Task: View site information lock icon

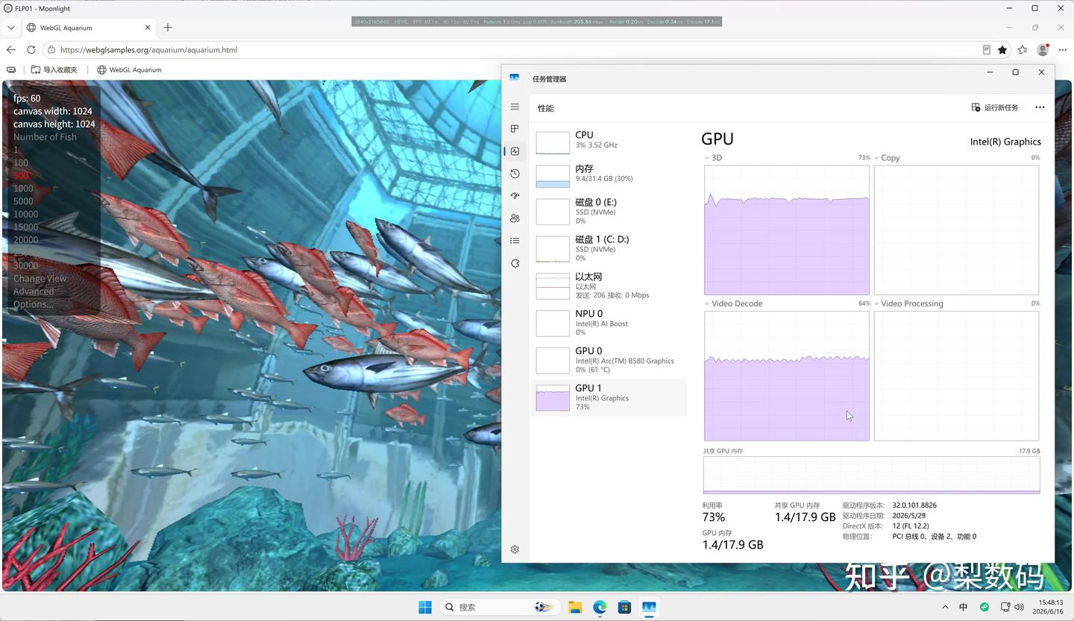Action: pyautogui.click(x=51, y=50)
